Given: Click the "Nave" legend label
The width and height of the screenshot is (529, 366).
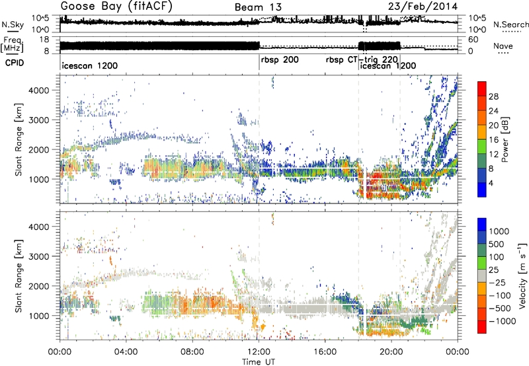Looking at the screenshot, I should click(503, 46).
